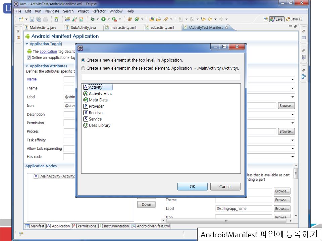Select Service in the element list

pyautogui.click(x=93, y=119)
